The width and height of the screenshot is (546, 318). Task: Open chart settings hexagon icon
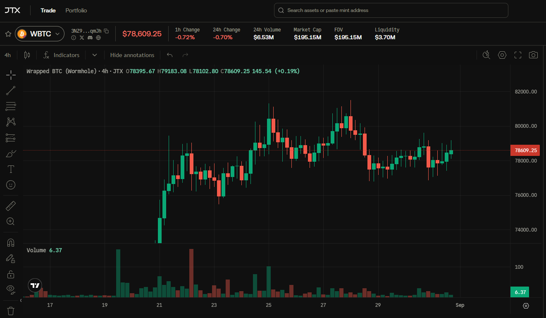point(502,55)
